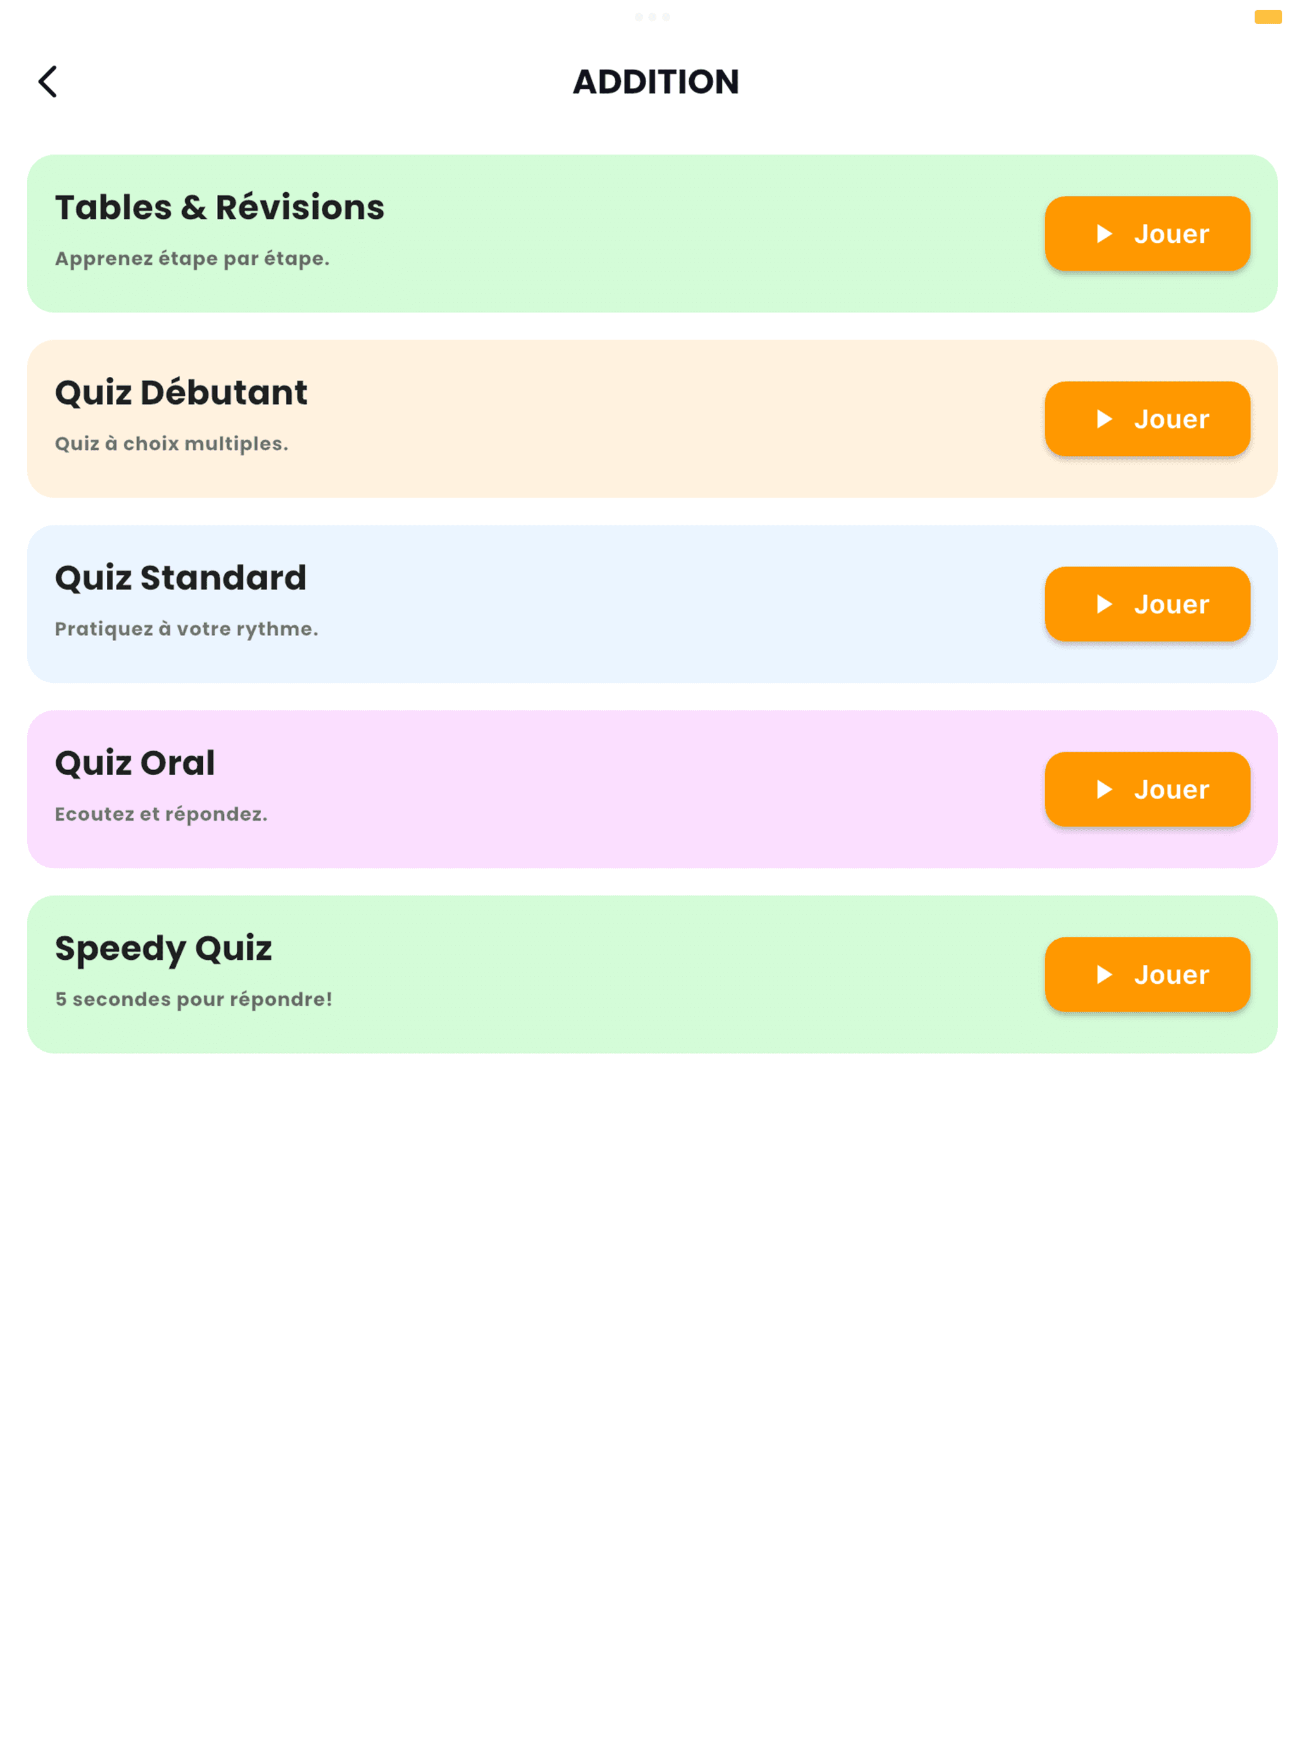Image resolution: width=1305 pixels, height=1740 pixels.
Task: Select the Tables & Révisions title
Action: click(x=219, y=207)
